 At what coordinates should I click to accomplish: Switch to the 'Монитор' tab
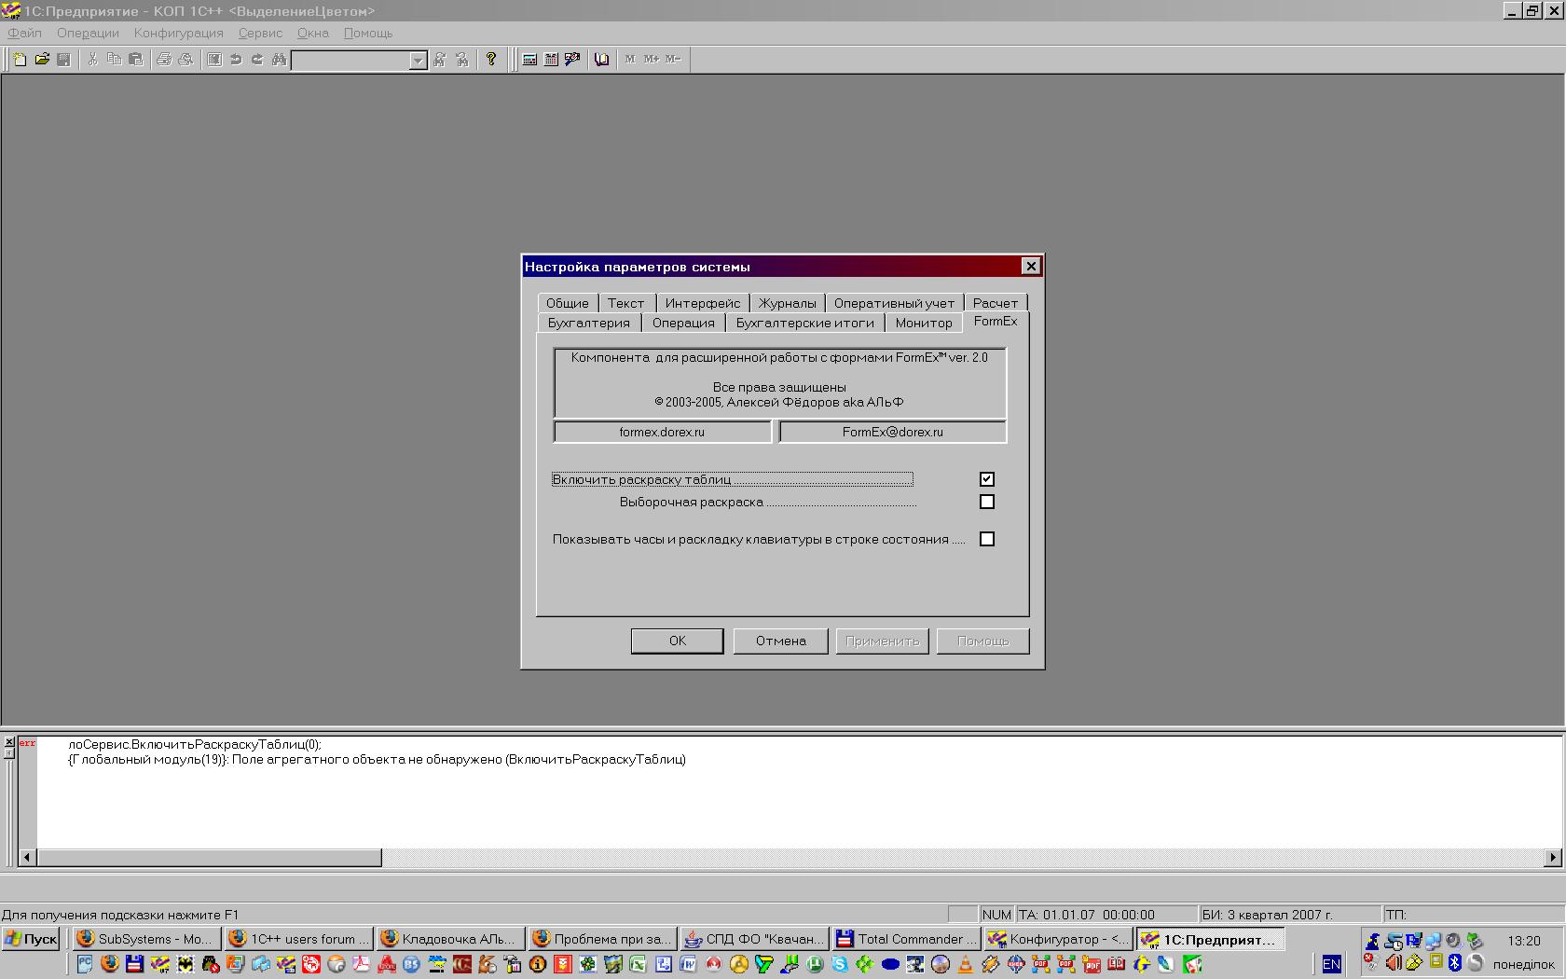[923, 323]
